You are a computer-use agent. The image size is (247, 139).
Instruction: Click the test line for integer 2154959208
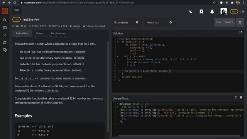click(x=182, y=110)
